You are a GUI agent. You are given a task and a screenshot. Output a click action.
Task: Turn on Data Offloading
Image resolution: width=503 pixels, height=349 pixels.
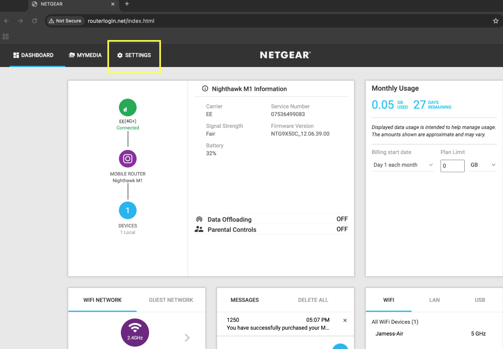pos(342,219)
